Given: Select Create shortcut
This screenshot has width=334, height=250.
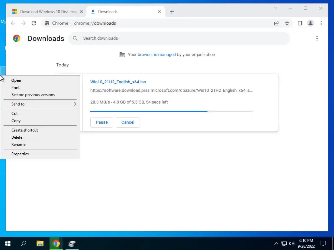Looking at the screenshot, I should coord(40,130).
